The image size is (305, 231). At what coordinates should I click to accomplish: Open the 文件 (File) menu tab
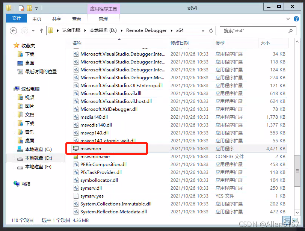(17, 18)
